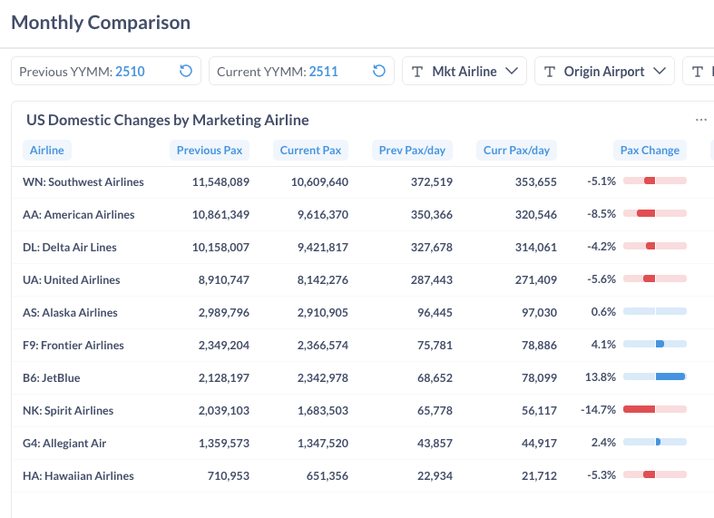Sort by the Previous Pax column header
714x518 pixels.
(x=210, y=151)
